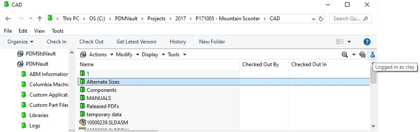
Task: Click the logged-in user icon
Action: tap(372, 55)
